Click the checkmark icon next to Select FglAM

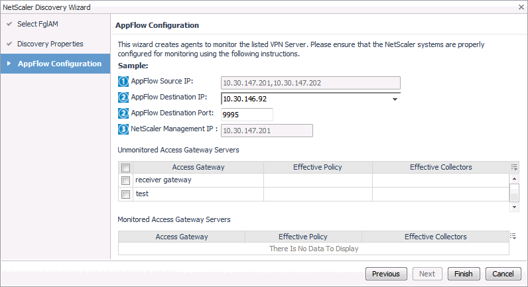pos(9,24)
